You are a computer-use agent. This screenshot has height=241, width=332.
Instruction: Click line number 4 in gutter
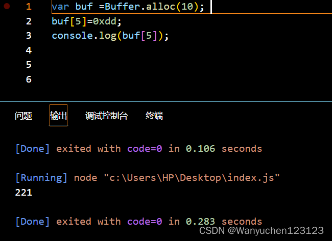click(29, 50)
